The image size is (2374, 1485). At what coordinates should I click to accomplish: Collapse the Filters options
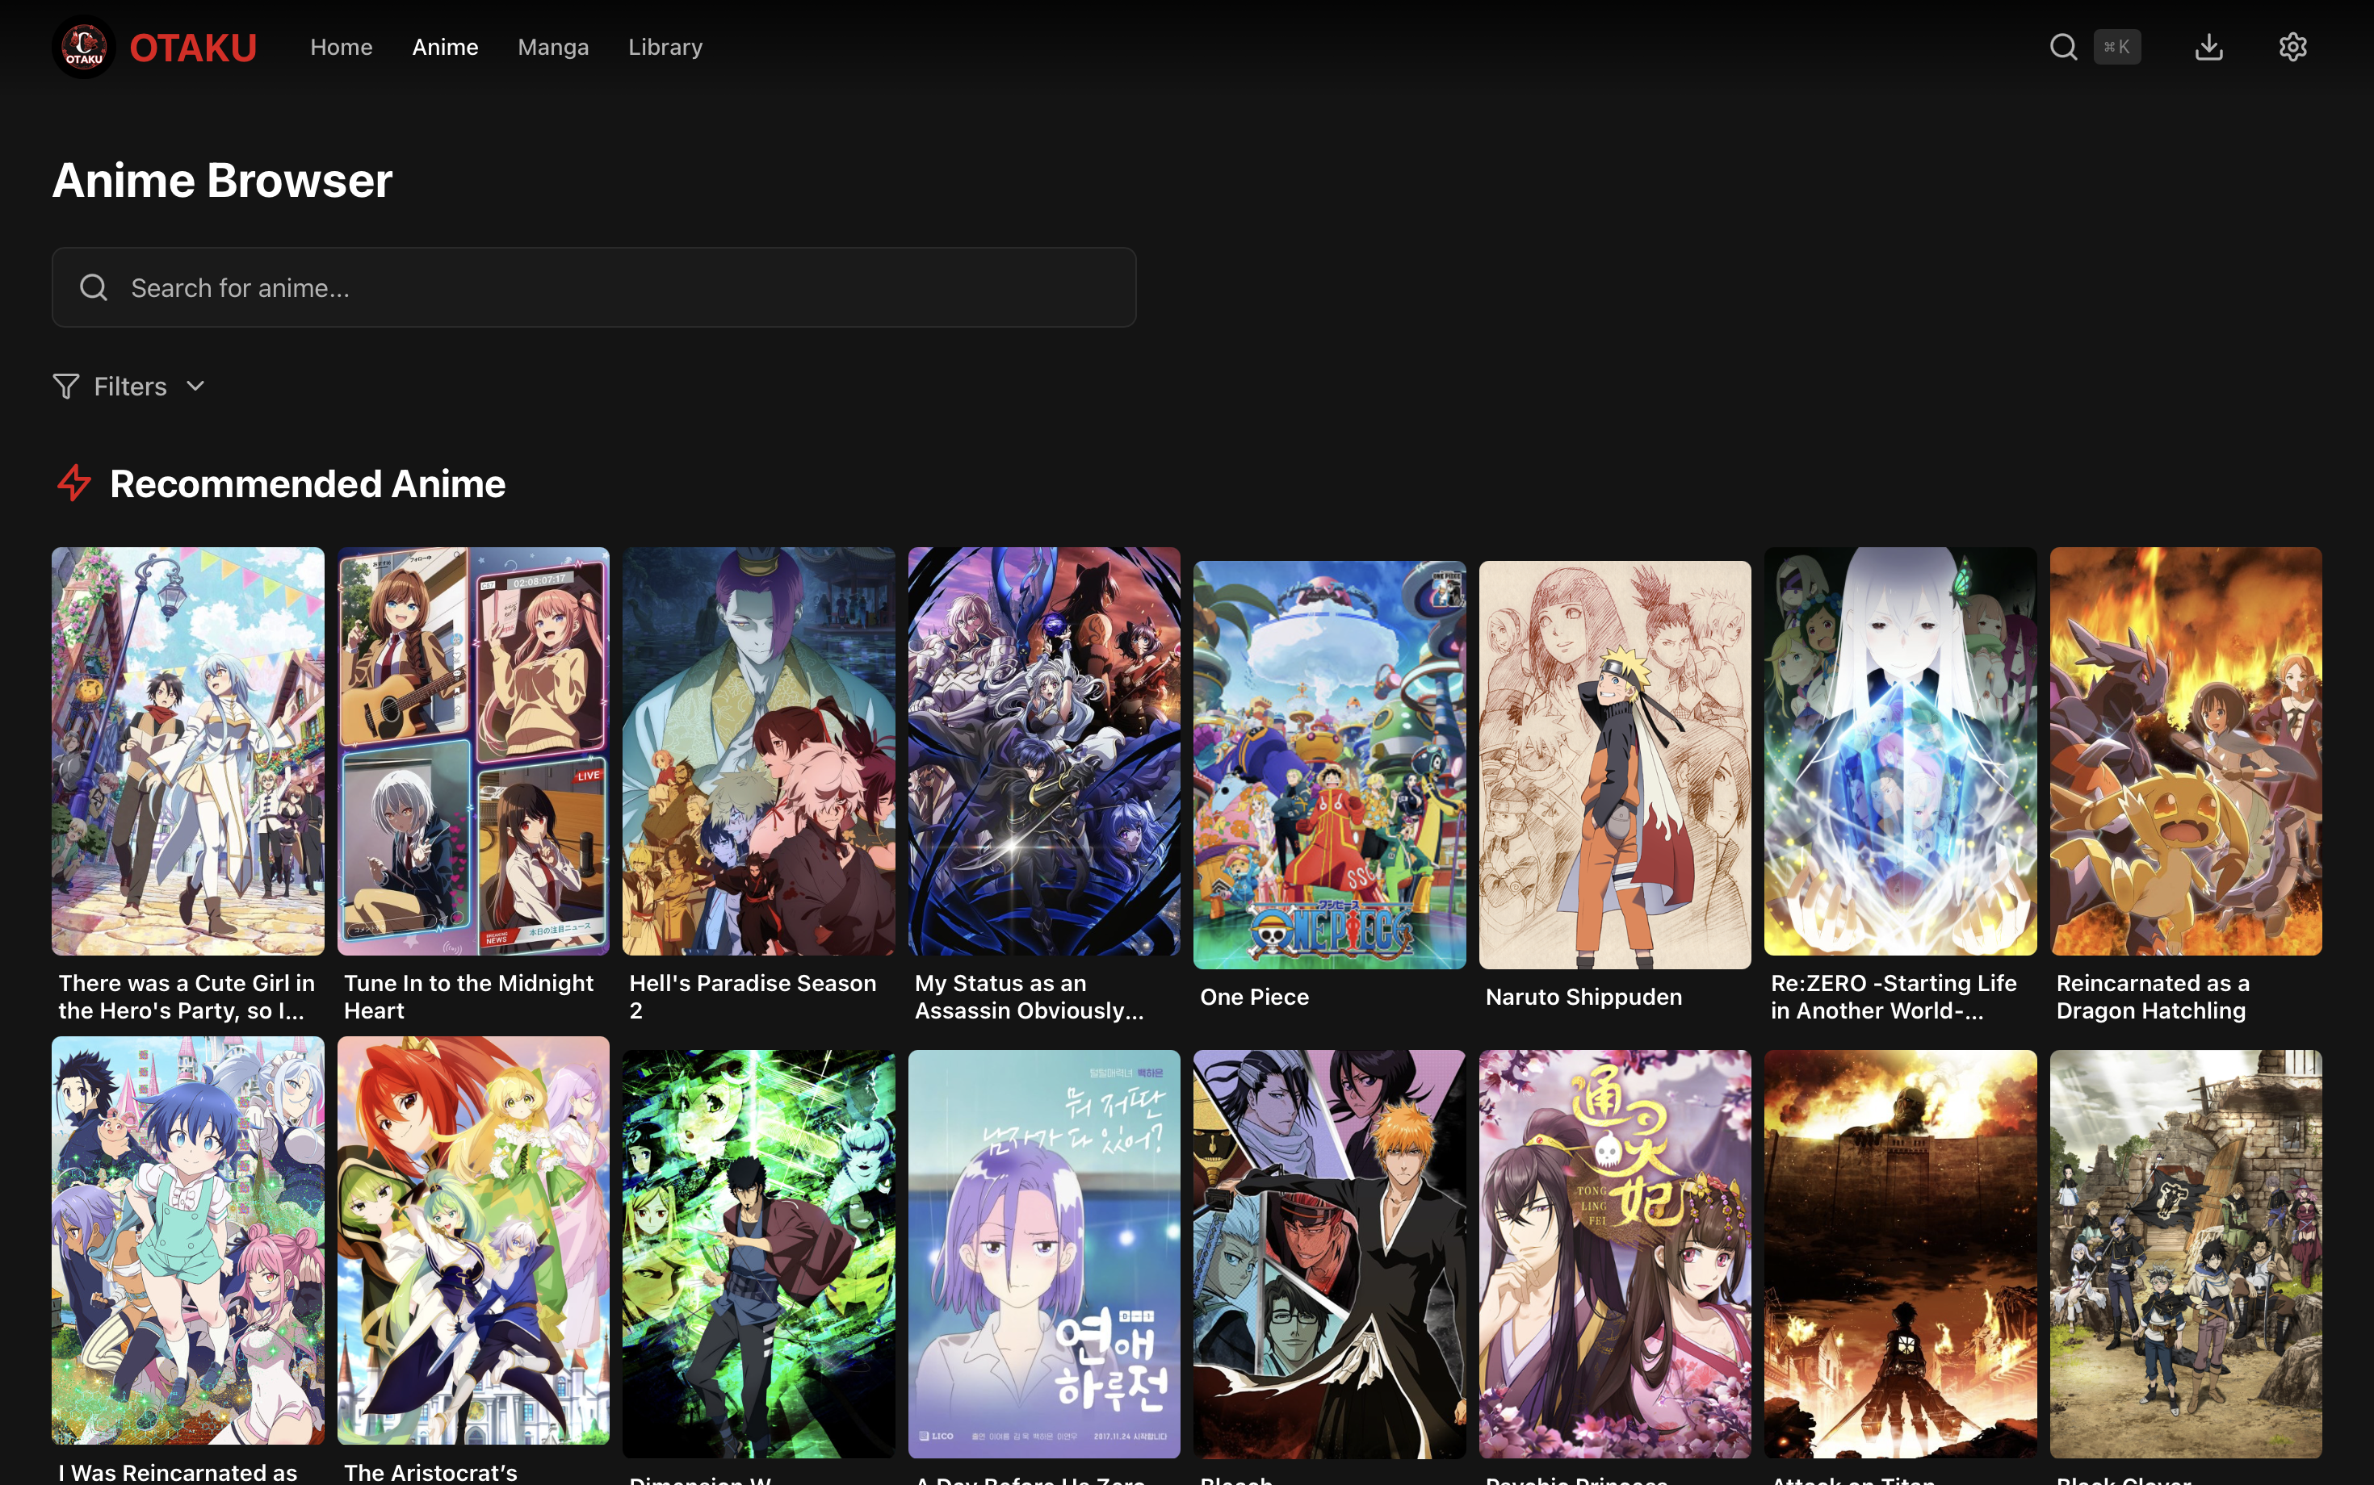click(130, 386)
